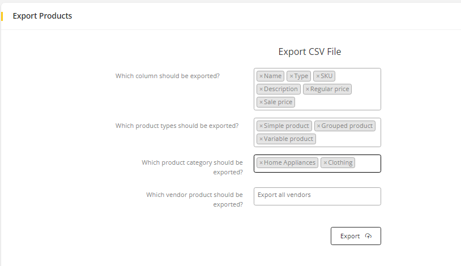Open the product category multi-select field
The image size is (461, 266).
pyautogui.click(x=367, y=163)
